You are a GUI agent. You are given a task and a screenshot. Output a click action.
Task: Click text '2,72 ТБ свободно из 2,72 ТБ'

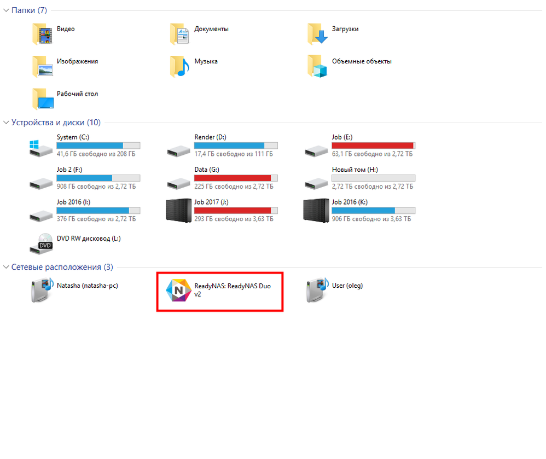coord(373,187)
